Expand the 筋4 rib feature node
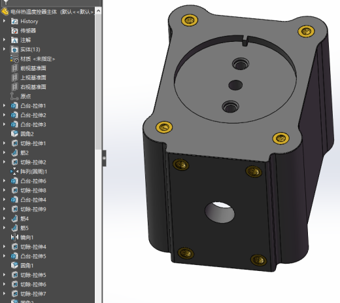The image size is (340, 303). pos(4,219)
